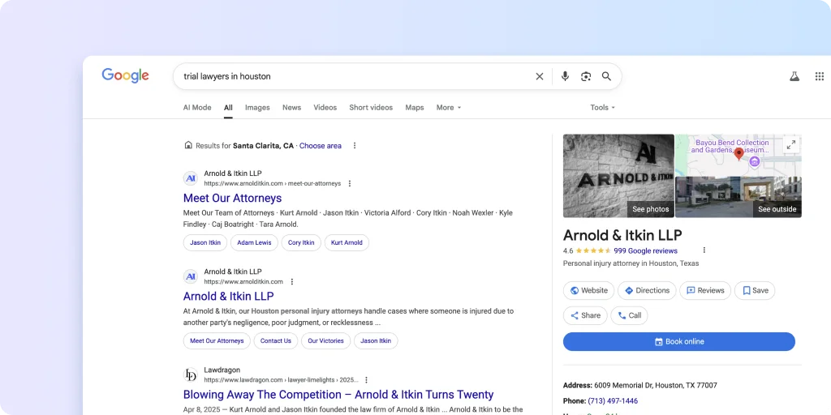Click 'Personal injury attorney in Houston, Texas' text
The height and width of the screenshot is (415, 831).
[631, 263]
